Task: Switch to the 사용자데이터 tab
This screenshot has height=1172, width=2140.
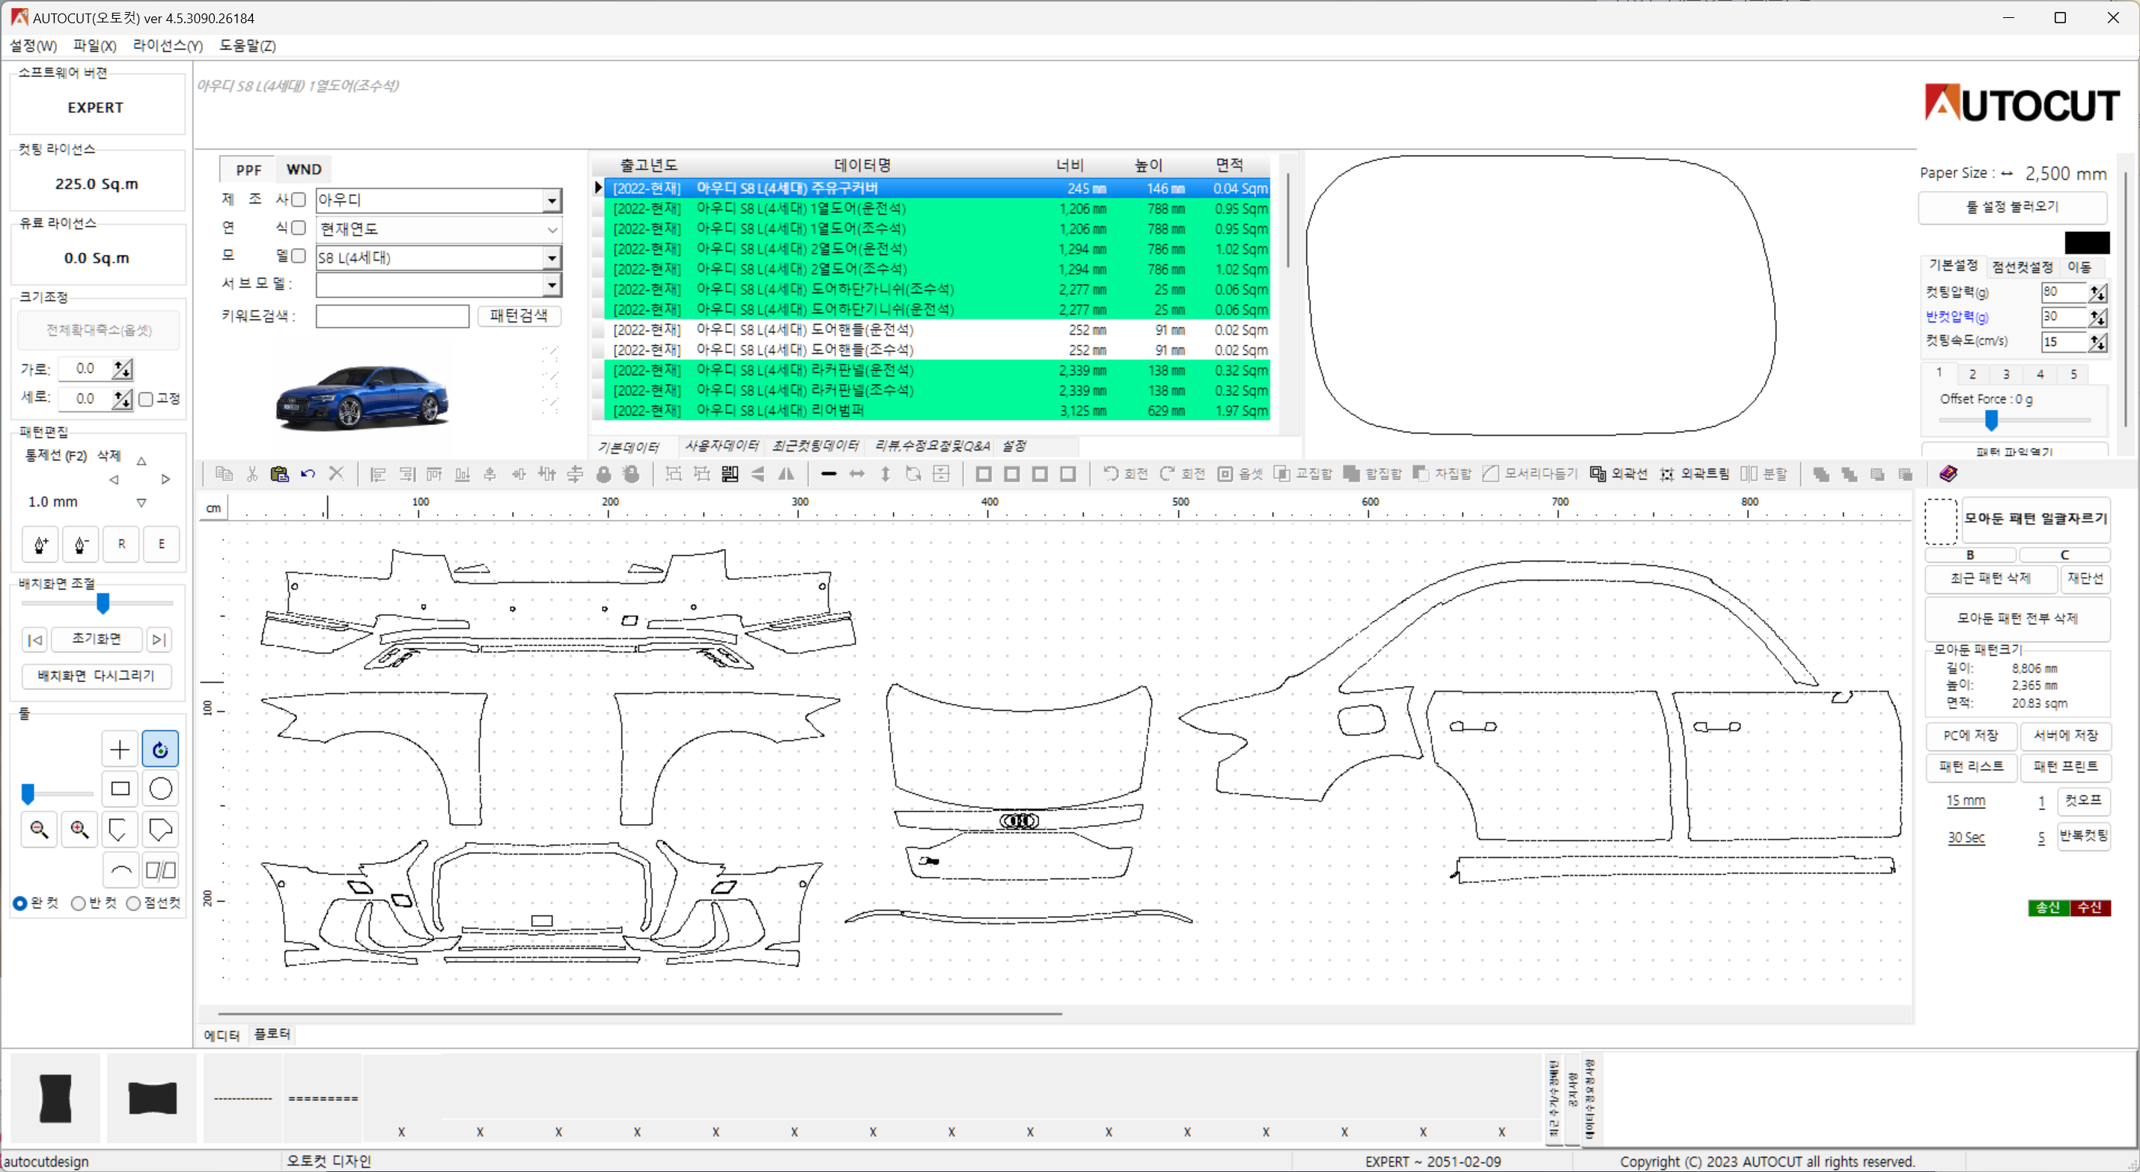Action: 721,446
